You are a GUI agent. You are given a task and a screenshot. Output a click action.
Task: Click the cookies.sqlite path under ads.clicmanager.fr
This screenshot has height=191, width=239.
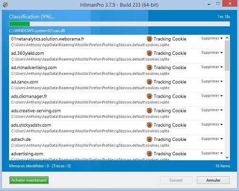90,102
